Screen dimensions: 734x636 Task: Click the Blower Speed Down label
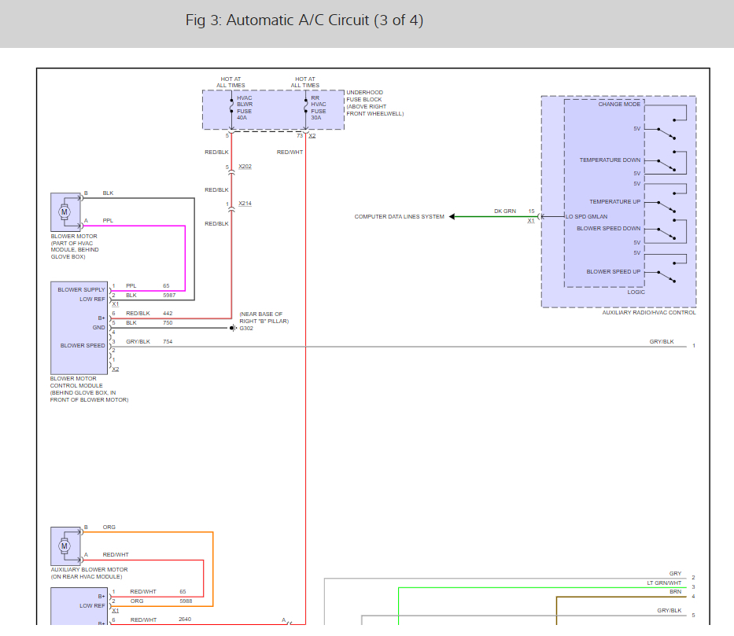point(608,229)
